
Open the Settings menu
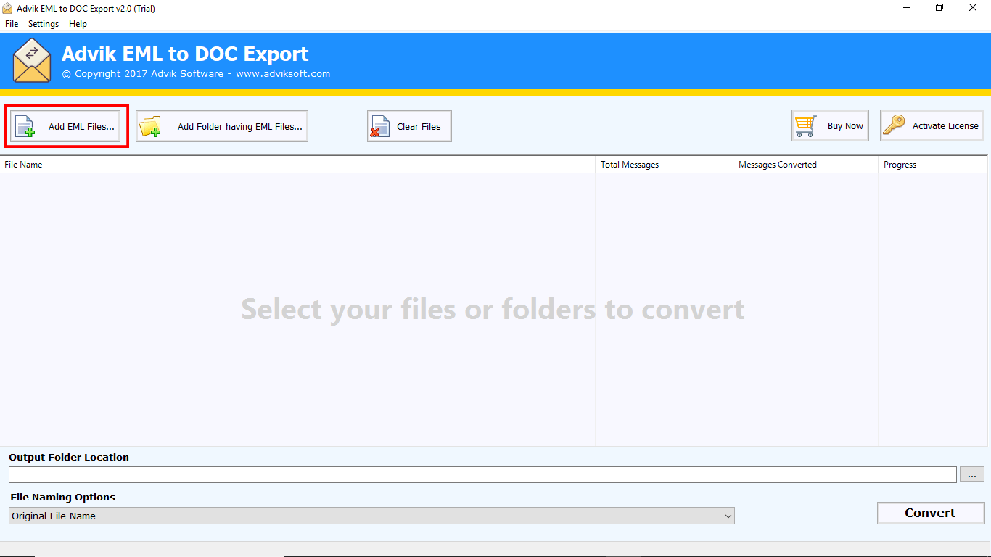(x=44, y=24)
